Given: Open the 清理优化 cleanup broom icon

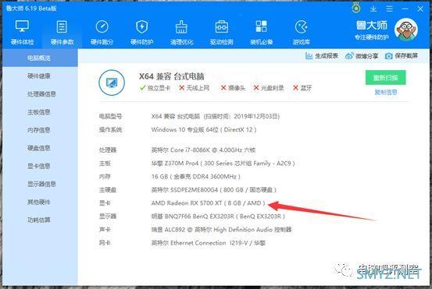Looking at the screenshot, I should tap(181, 32).
